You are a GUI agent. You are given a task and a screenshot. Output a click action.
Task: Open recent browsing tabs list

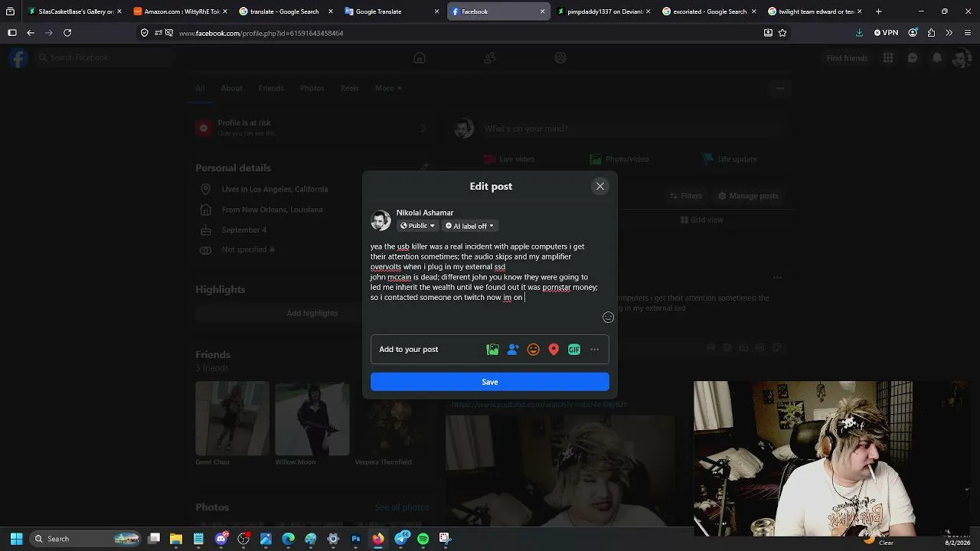[x=10, y=11]
